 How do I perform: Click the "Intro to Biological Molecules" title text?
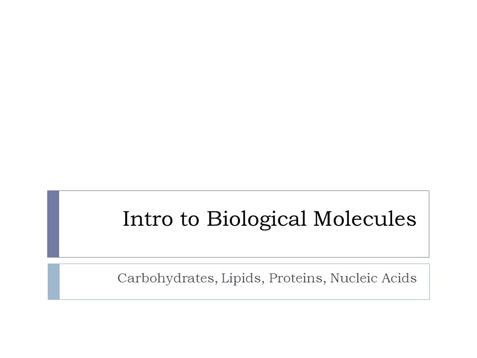pyautogui.click(x=269, y=219)
